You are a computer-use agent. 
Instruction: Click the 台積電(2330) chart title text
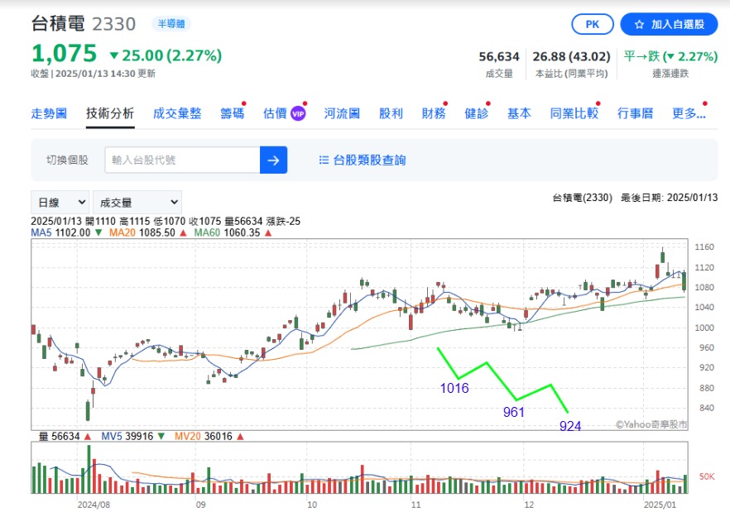(582, 198)
